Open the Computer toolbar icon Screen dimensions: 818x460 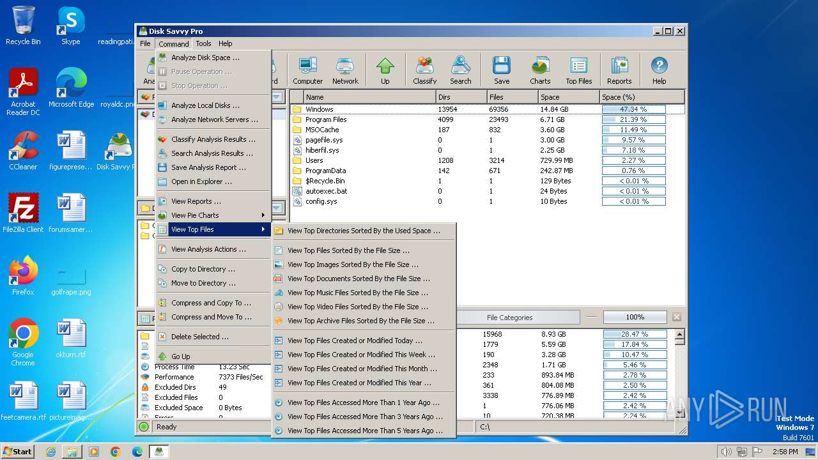(307, 70)
